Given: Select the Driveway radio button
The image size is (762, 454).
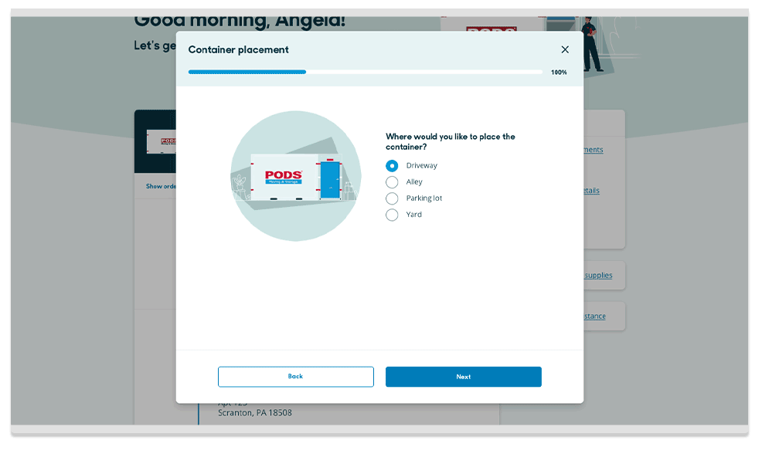Looking at the screenshot, I should (x=392, y=166).
